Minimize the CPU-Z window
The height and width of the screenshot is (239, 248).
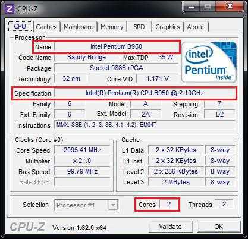pyautogui.click(x=192, y=7)
